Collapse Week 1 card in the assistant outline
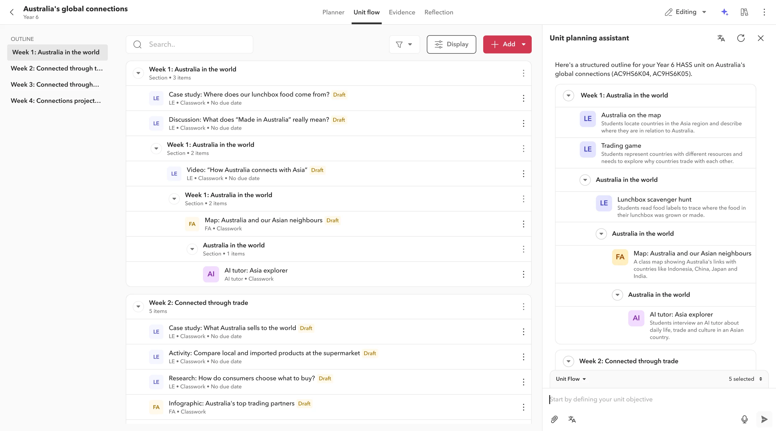 click(569, 95)
